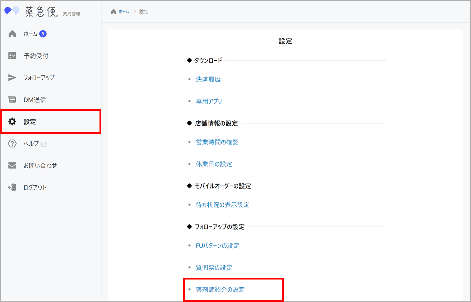471x302 pixels.
Task: Click the DM送信 message icon
Action: point(12,100)
